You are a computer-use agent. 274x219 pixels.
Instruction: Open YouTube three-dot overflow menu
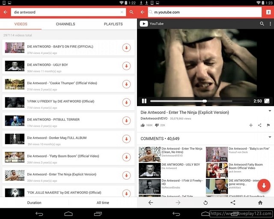270,24
